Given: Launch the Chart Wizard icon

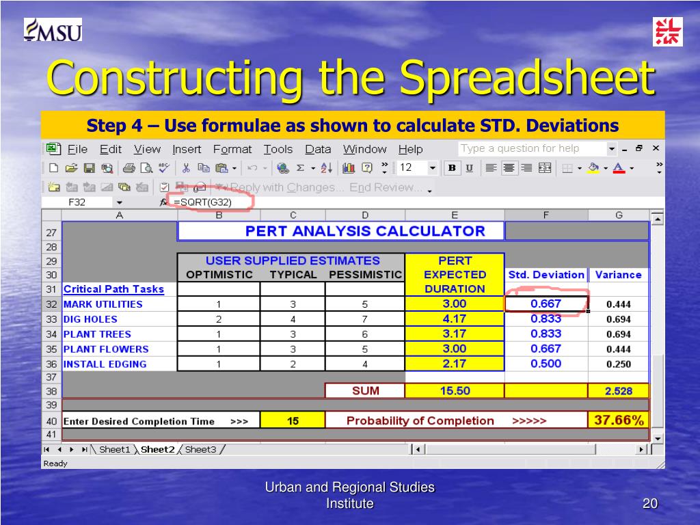Looking at the screenshot, I should coord(349,168).
